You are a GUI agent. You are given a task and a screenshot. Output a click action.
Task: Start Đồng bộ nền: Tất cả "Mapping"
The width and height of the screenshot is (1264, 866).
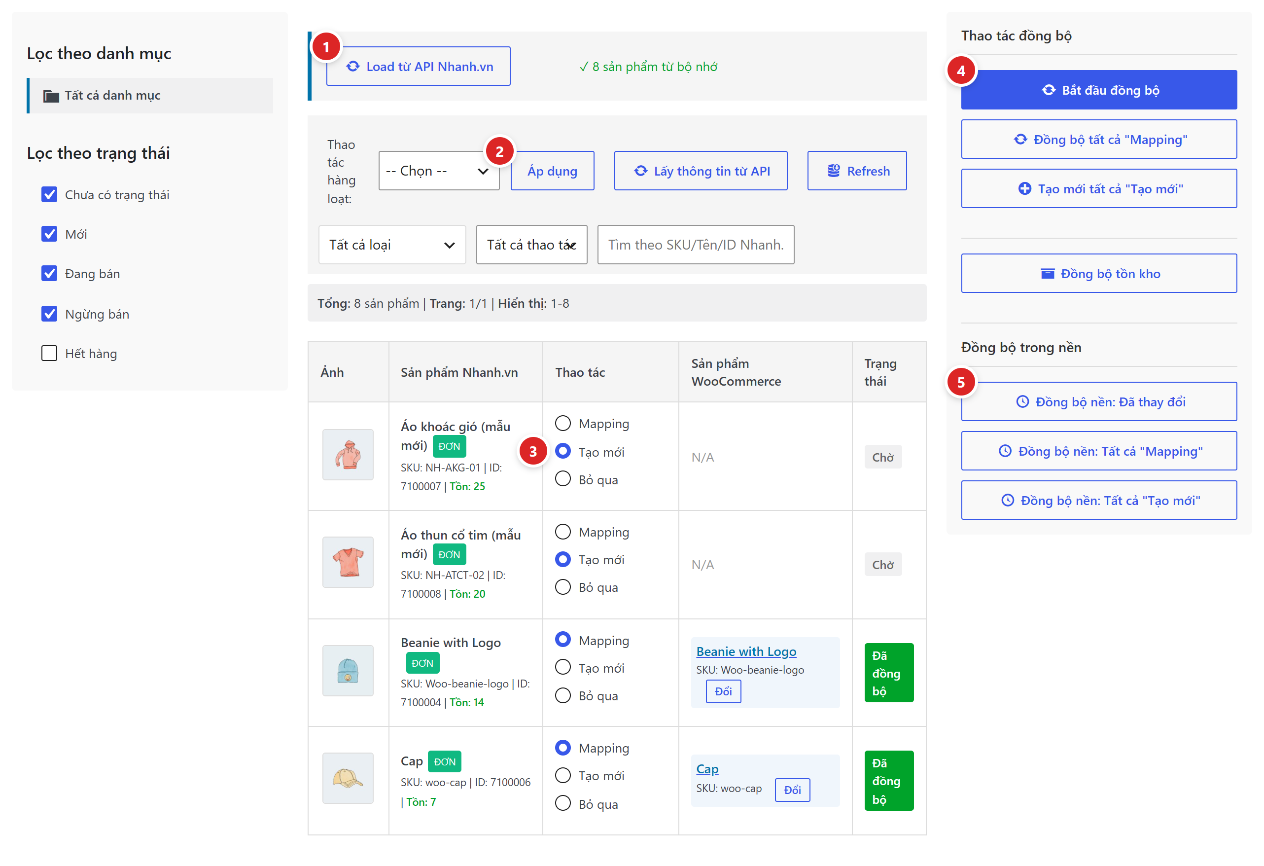click(1099, 451)
